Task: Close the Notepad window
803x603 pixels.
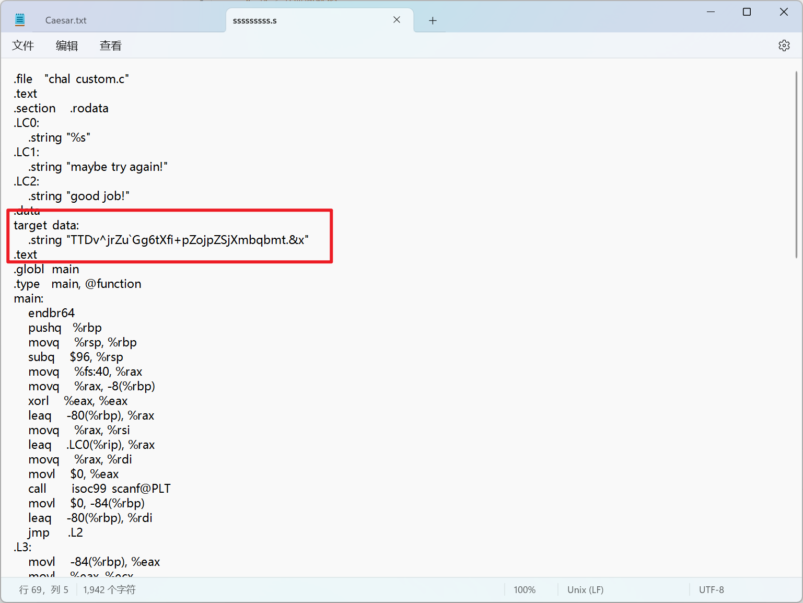Action: [x=783, y=12]
